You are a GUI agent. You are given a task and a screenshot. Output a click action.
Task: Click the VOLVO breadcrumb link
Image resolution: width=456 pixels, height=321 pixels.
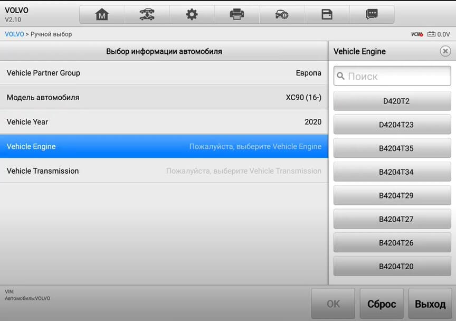[x=14, y=34]
